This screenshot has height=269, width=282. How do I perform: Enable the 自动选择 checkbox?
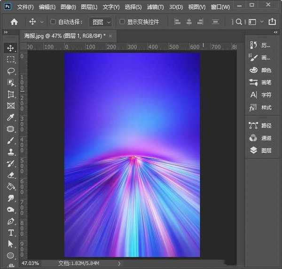click(x=53, y=22)
